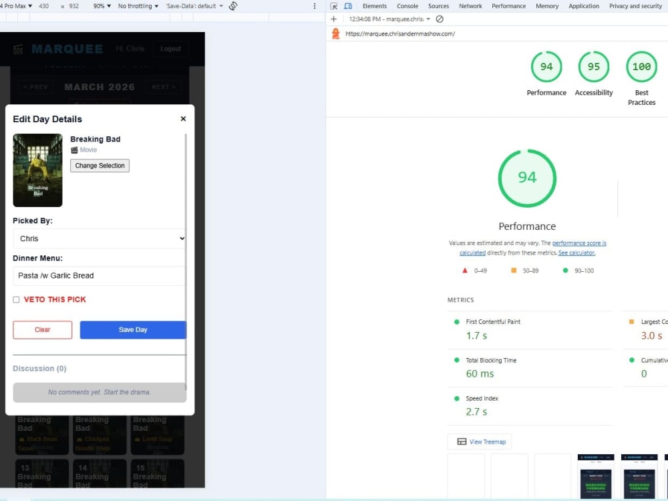
Task: Switch to the Application tab
Action: 584,6
